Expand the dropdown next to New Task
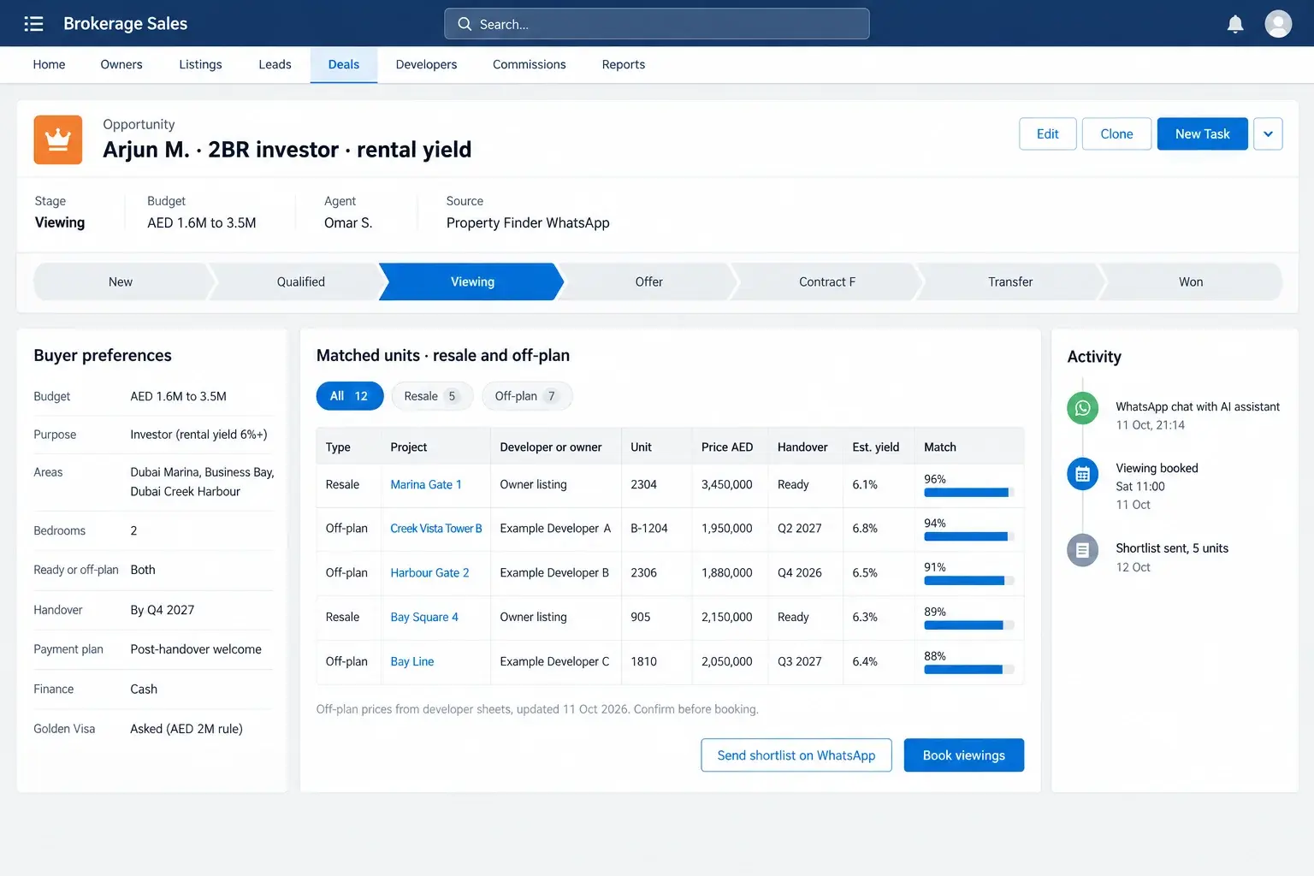The height and width of the screenshot is (876, 1314). point(1268,134)
